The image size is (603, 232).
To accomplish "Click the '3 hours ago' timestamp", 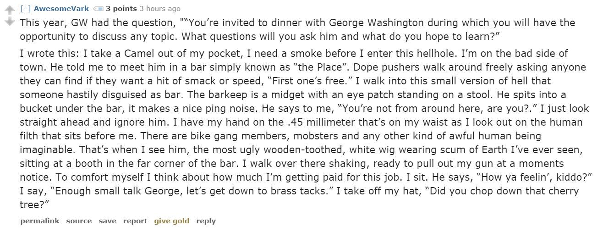I will click(159, 9).
